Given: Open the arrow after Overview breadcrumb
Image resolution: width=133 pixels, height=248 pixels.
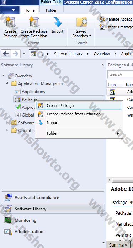Looking at the screenshot, I should tap(115, 54).
